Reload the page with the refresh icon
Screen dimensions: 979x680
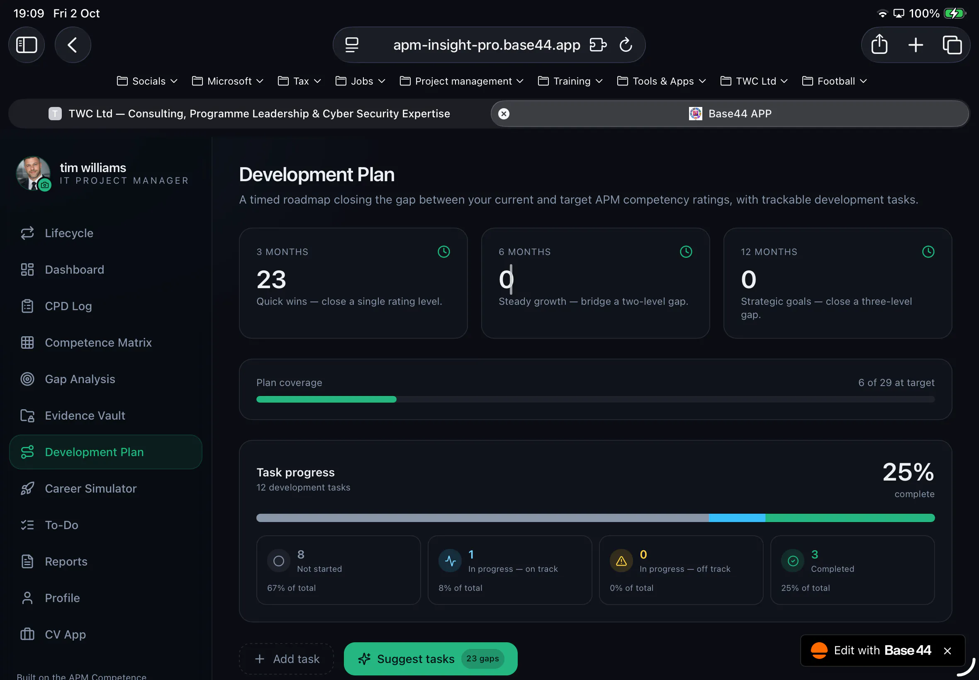tap(625, 45)
